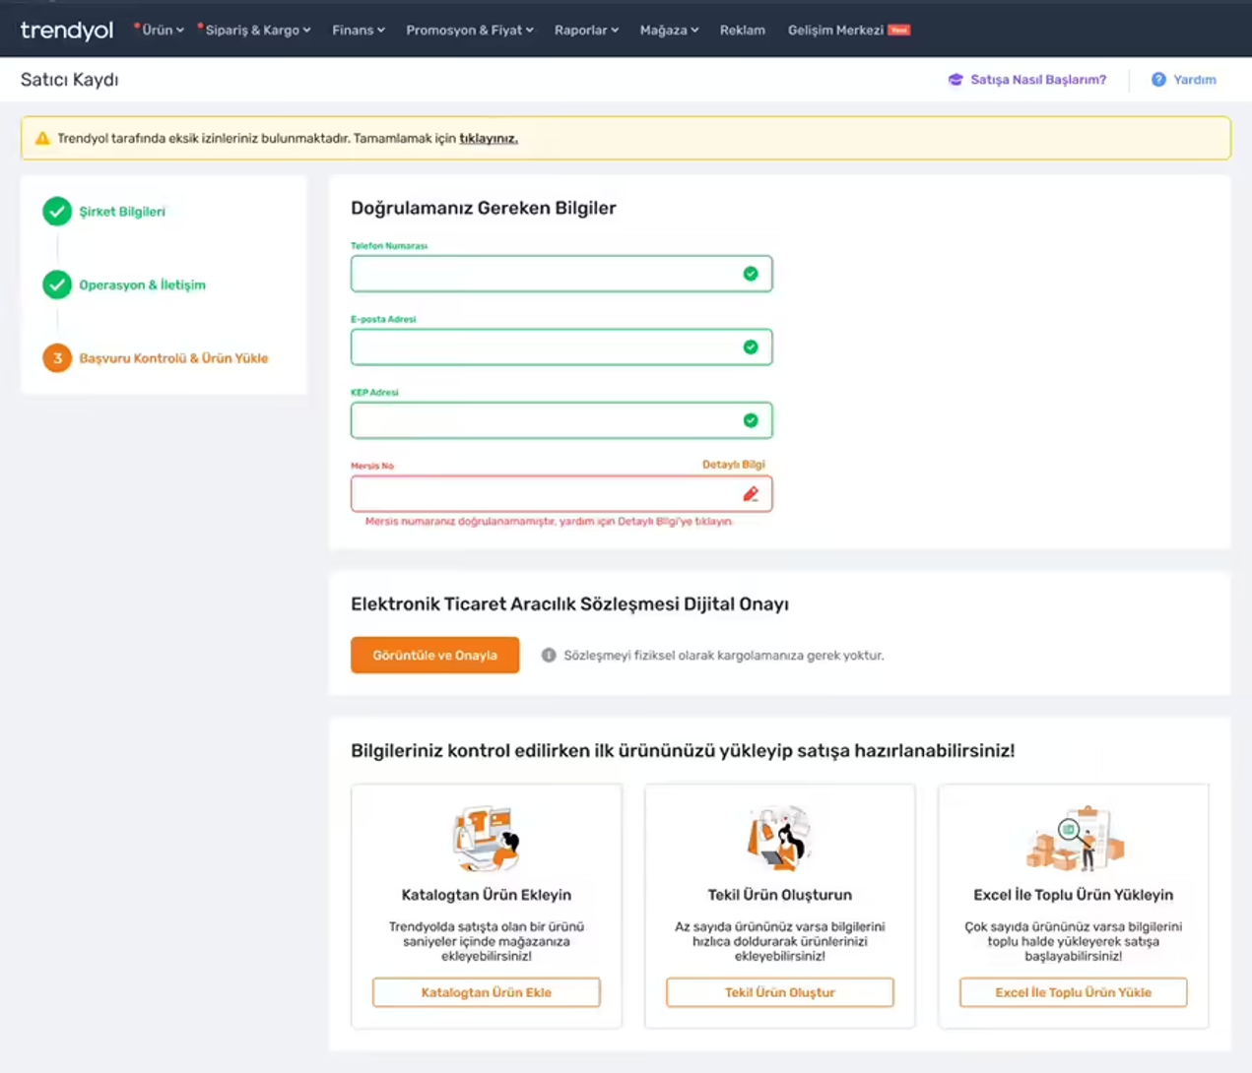
Task: Open the Finans dropdown
Action: (359, 31)
